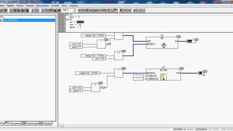
Task: Select the >= comparison block
Action: tap(119, 56)
